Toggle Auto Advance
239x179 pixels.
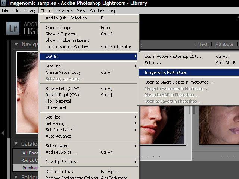89,136
